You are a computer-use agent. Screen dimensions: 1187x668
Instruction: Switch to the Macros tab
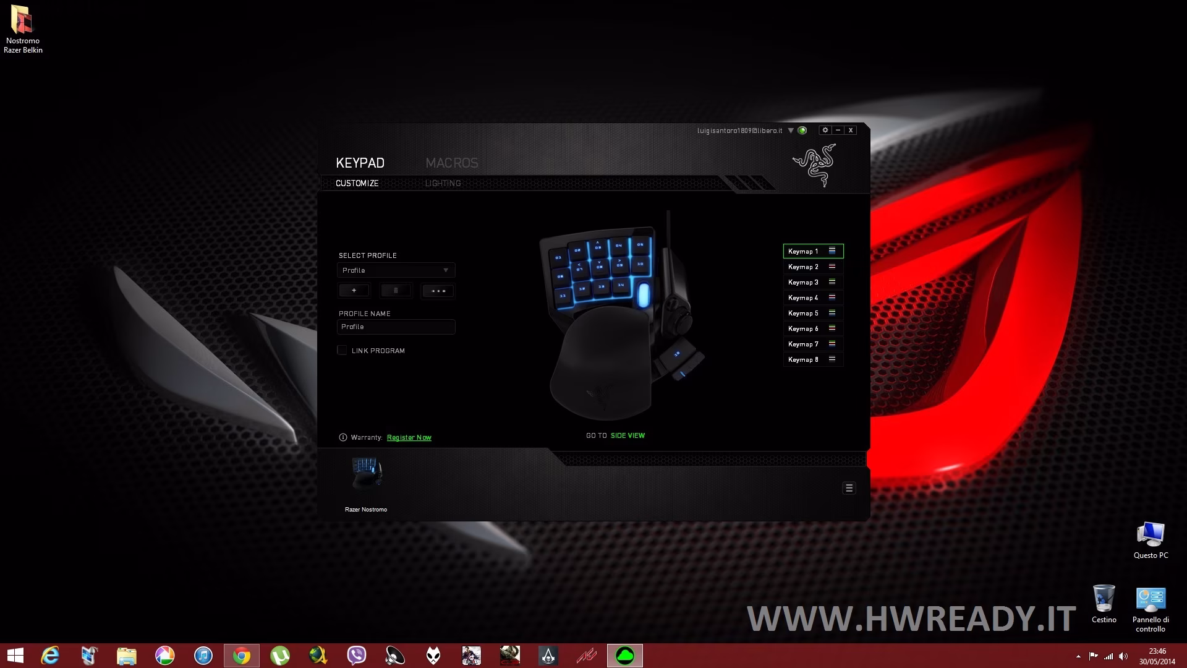point(452,163)
